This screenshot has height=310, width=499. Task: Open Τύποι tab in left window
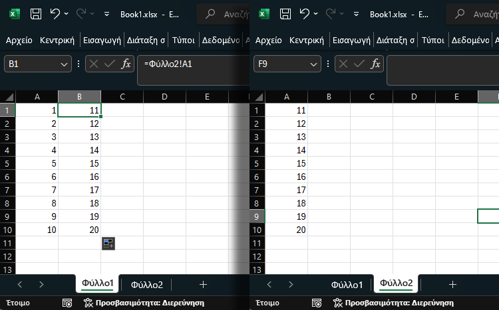click(x=184, y=40)
